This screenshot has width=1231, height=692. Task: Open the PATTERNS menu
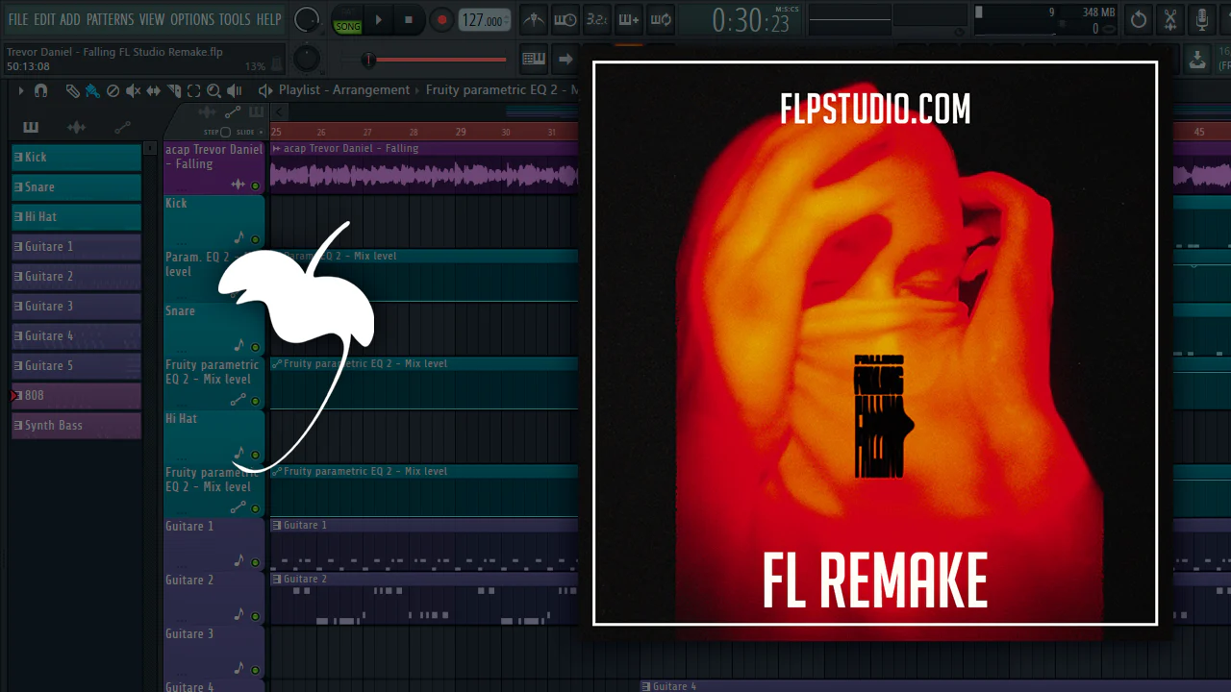(110, 19)
